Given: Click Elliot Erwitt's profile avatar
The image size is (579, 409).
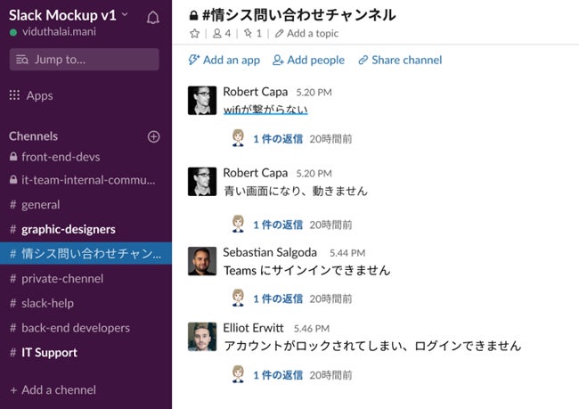Looking at the screenshot, I should pos(202,336).
